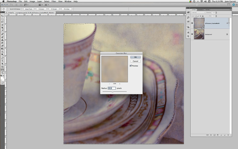Toggle lock transparent pixels
The height and width of the screenshot is (149, 238).
point(196,16)
